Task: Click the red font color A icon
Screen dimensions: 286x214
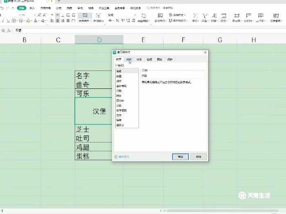Action: [36, 20]
